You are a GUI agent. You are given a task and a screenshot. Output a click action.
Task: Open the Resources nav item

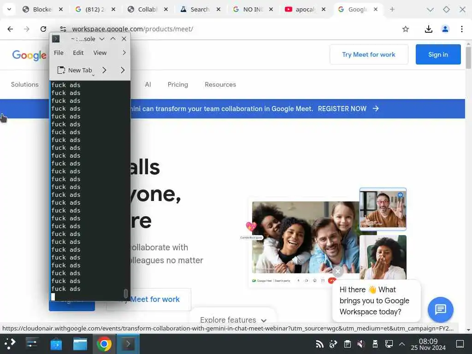[220, 85]
